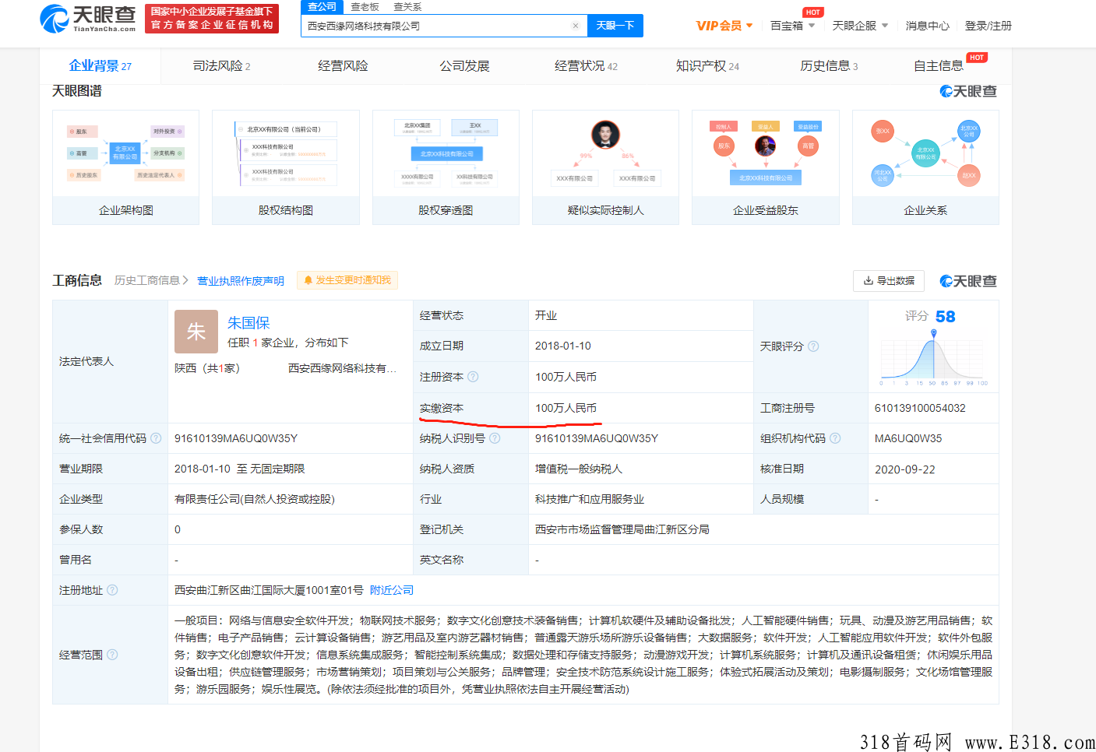Click help icon beside 注册资本
Image resolution: width=1096 pixels, height=752 pixels.
[473, 377]
